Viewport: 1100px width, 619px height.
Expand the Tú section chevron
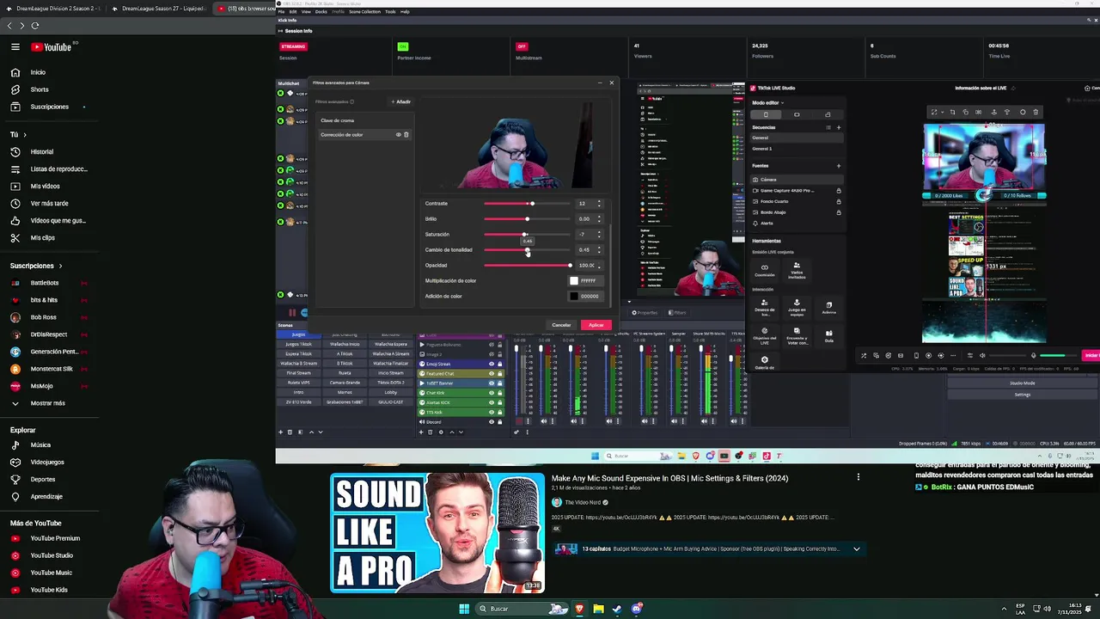point(25,134)
